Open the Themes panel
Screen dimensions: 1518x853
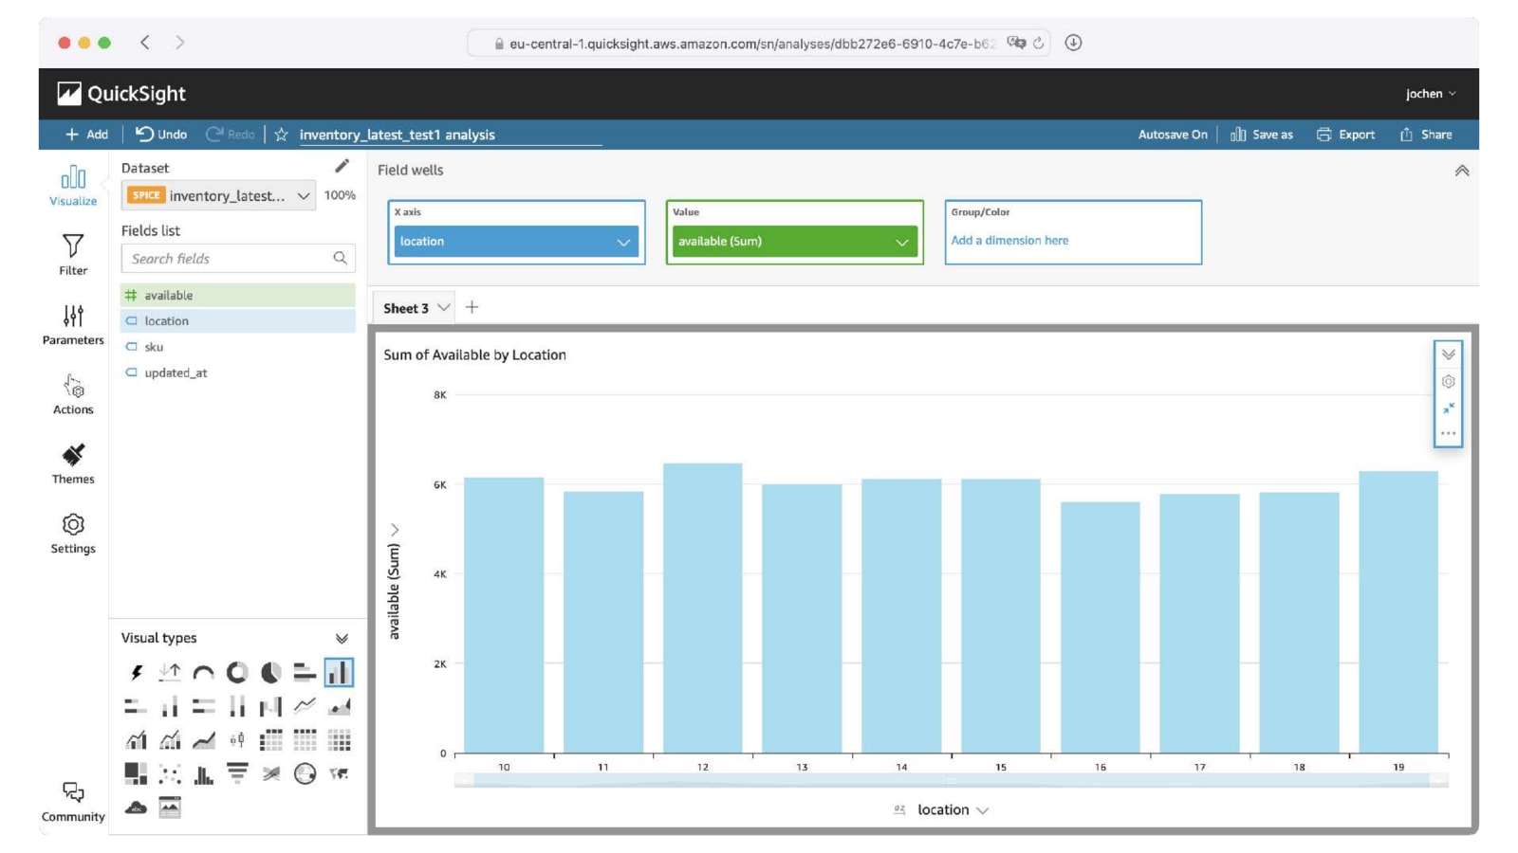click(x=73, y=463)
